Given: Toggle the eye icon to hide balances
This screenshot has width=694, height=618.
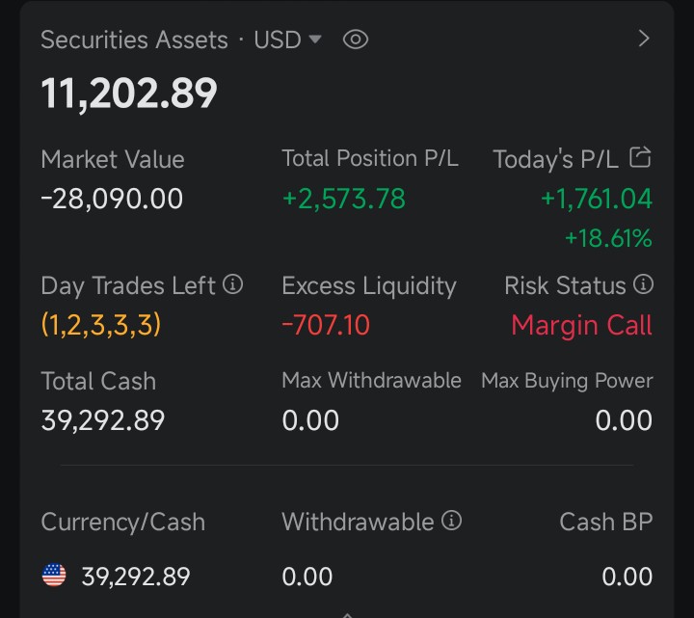Looking at the screenshot, I should coord(356,40).
